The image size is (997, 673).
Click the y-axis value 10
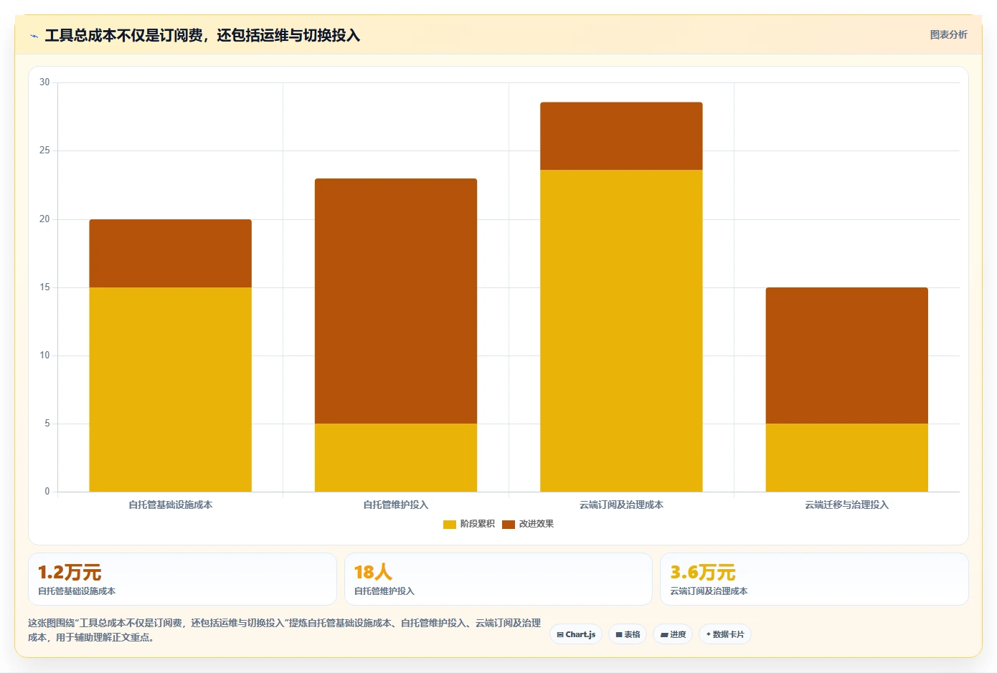point(44,355)
